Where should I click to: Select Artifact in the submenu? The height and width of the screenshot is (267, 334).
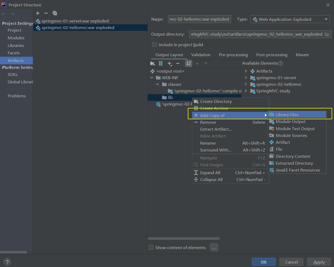coord(297,142)
